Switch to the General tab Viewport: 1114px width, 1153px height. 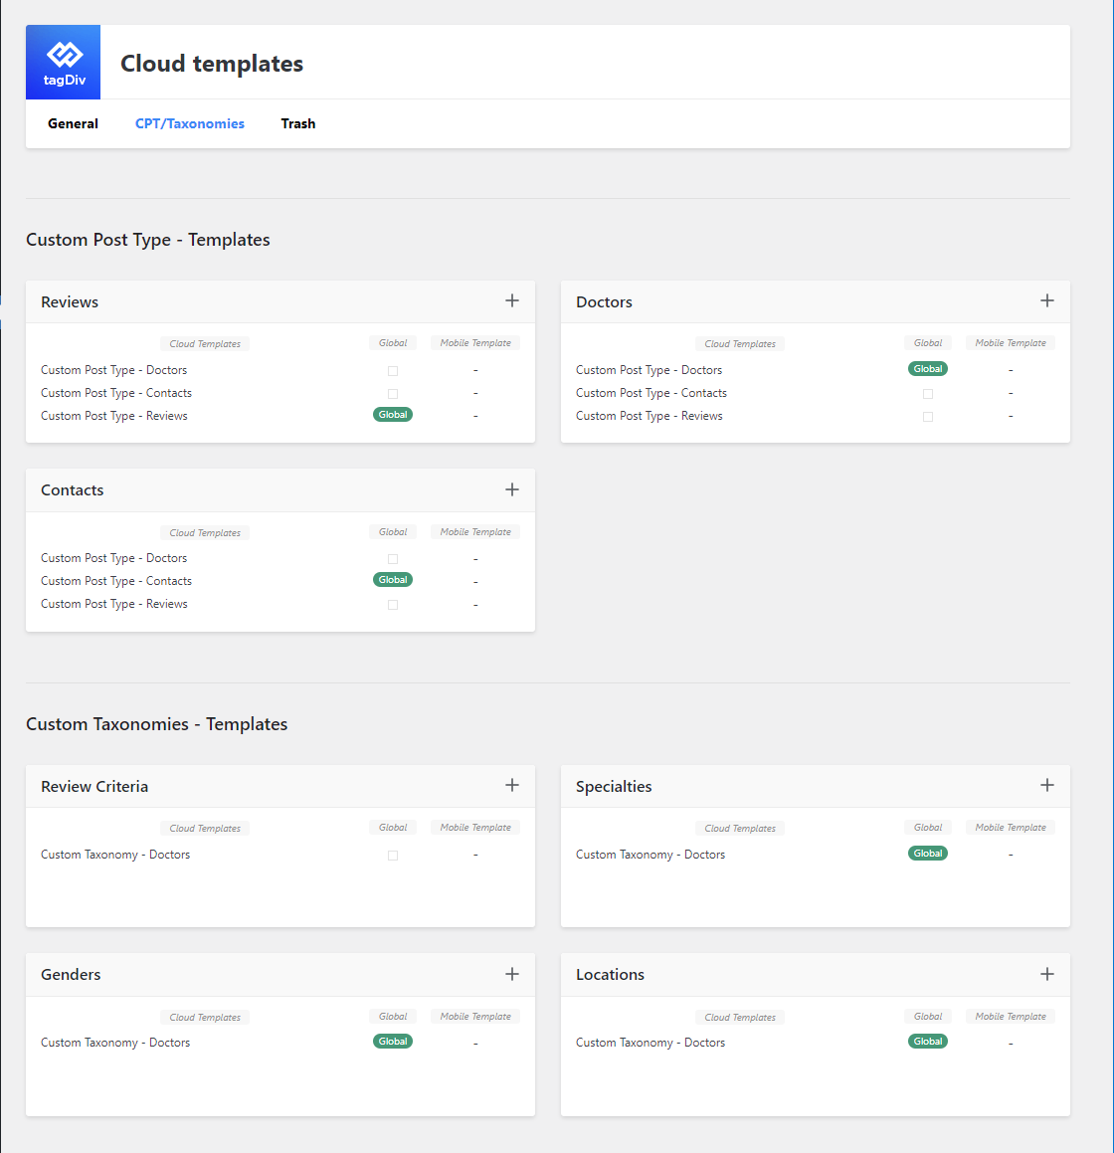pos(73,123)
